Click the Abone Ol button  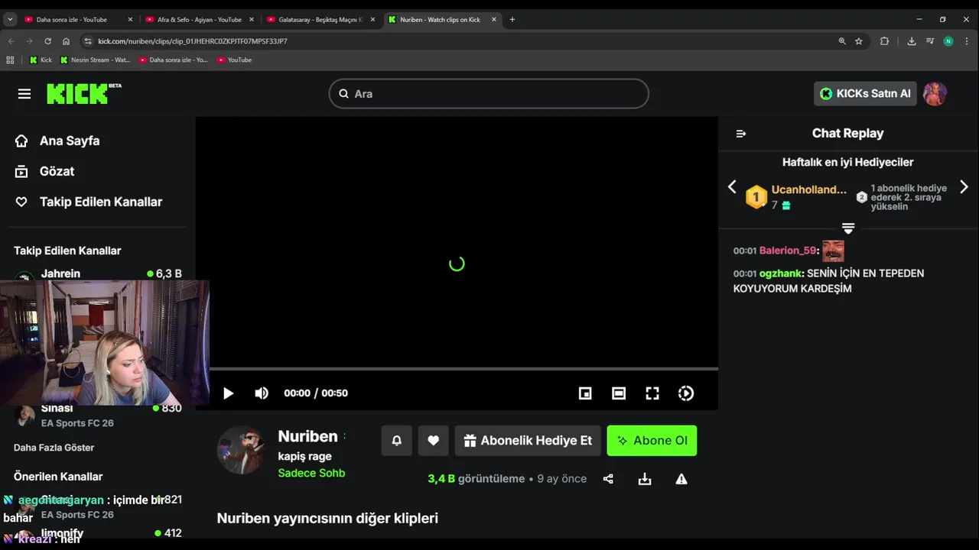652,441
